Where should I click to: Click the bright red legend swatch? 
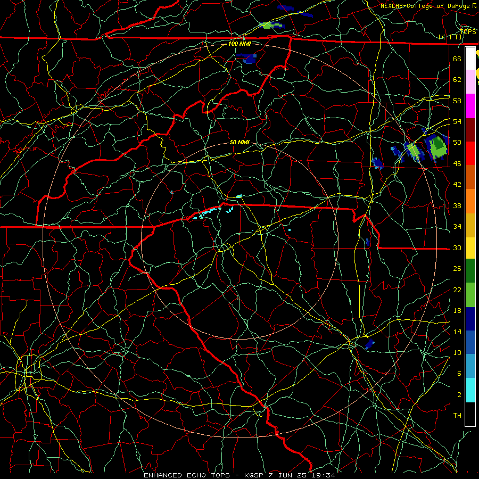470,153
